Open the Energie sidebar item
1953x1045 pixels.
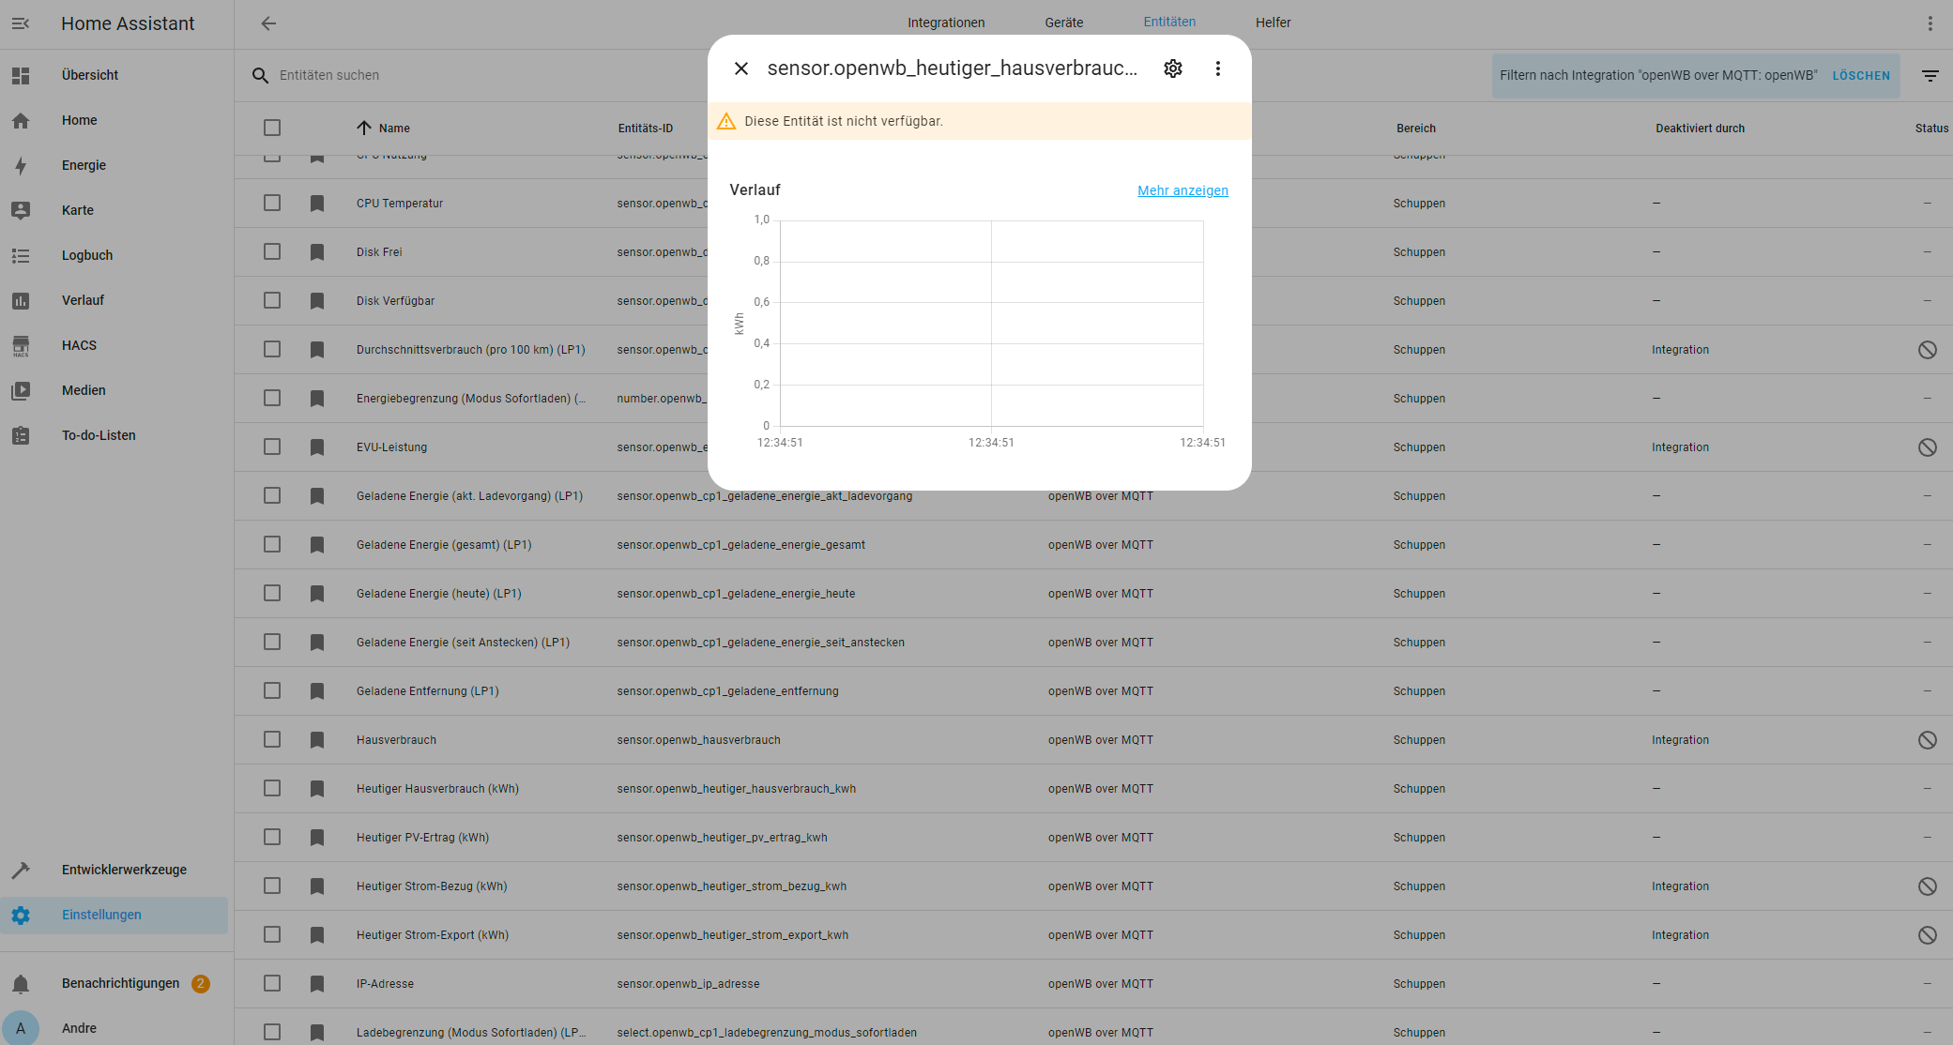pos(84,165)
